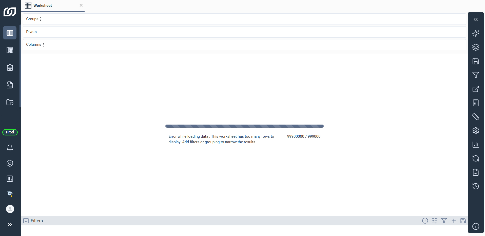Open the user profile avatar

[10, 209]
